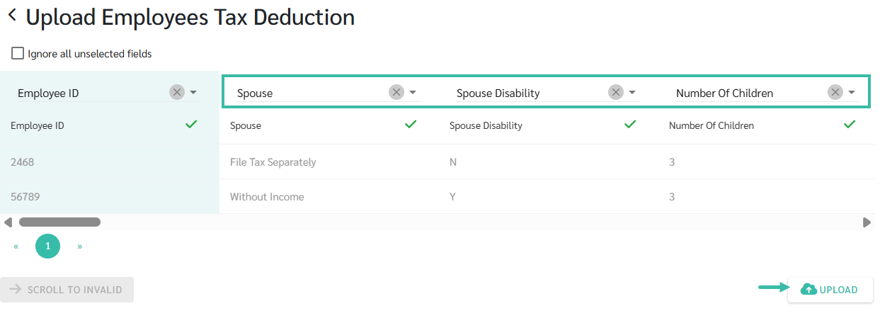Go back using the header arrow
Image resolution: width=880 pixels, height=318 pixels.
coord(12,15)
